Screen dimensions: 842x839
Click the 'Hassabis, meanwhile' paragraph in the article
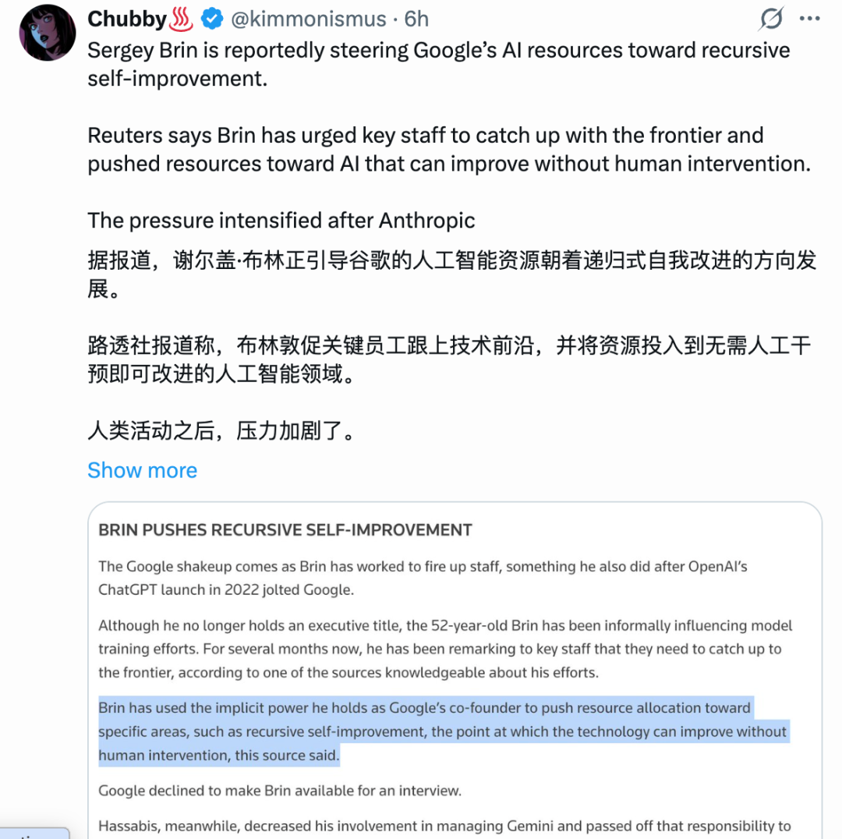tap(444, 826)
